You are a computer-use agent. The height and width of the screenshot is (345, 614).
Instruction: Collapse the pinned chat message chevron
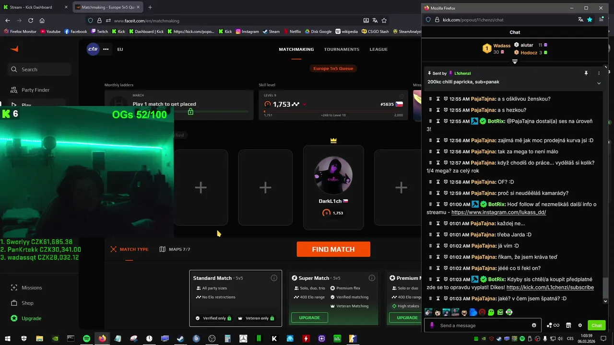599,83
